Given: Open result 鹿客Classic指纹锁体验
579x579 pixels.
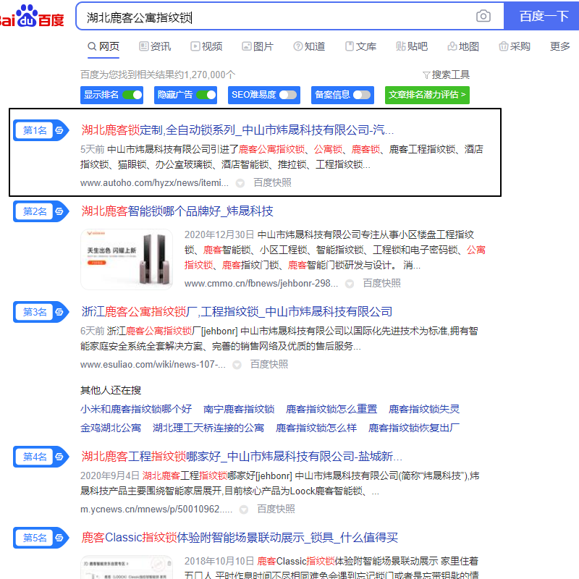Looking at the screenshot, I should (240, 537).
